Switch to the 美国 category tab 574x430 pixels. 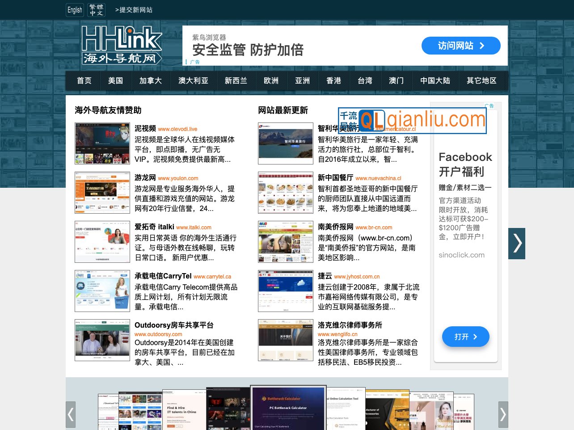115,80
